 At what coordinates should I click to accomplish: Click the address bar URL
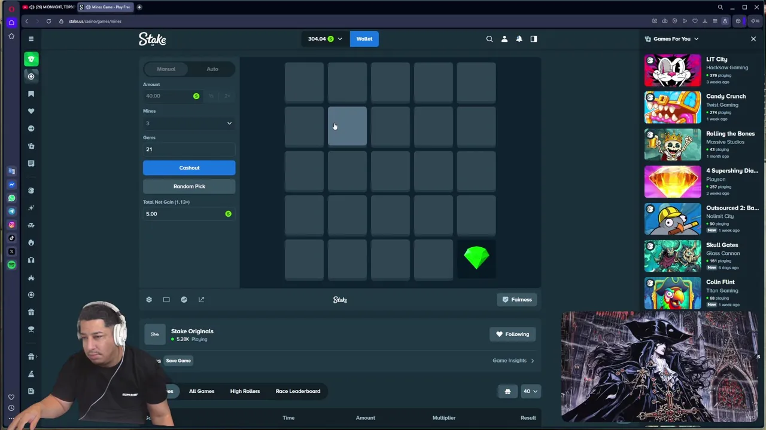(95, 21)
